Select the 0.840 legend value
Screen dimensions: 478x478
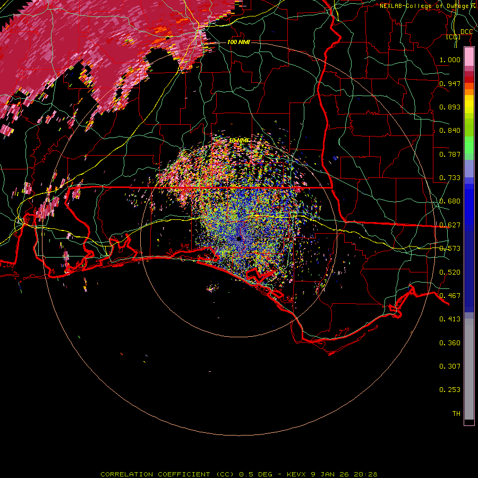[450, 131]
